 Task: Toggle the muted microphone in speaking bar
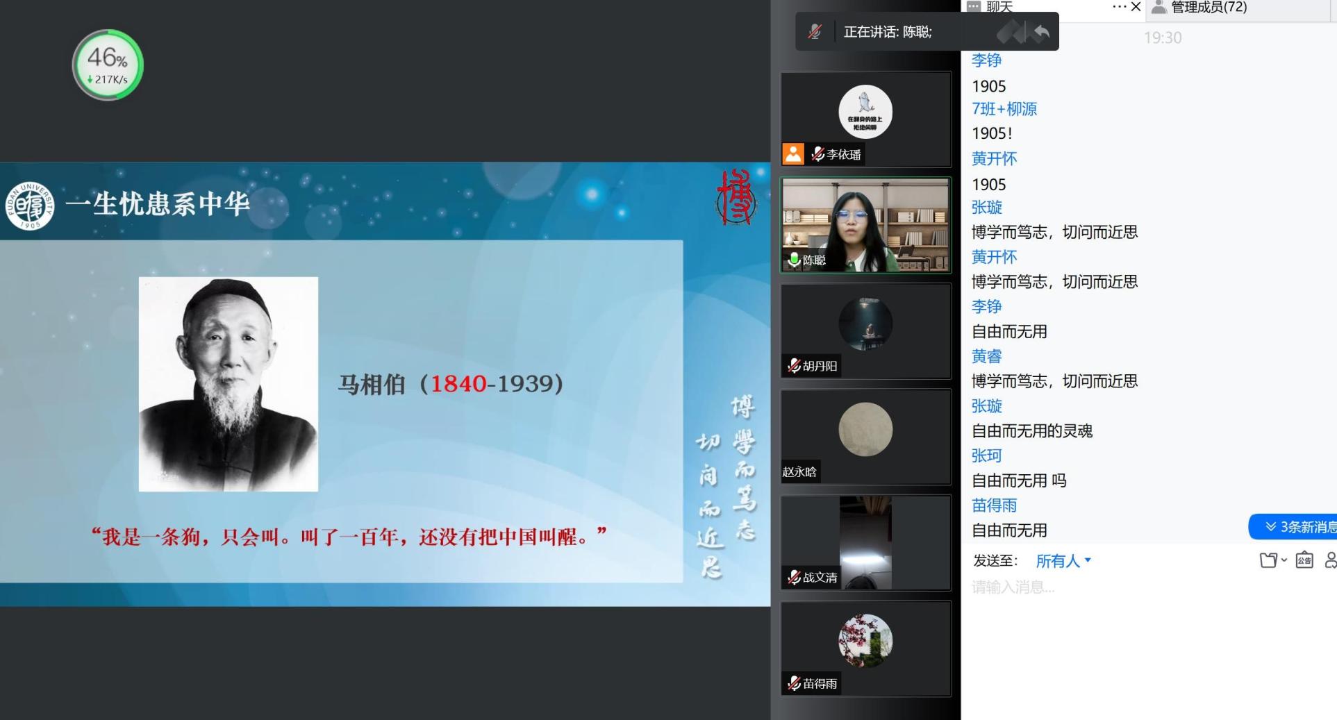click(815, 32)
